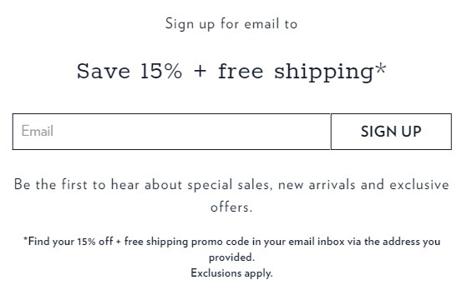
Task: Click the word 'offers.' below the paragraph
Action: coord(231,207)
